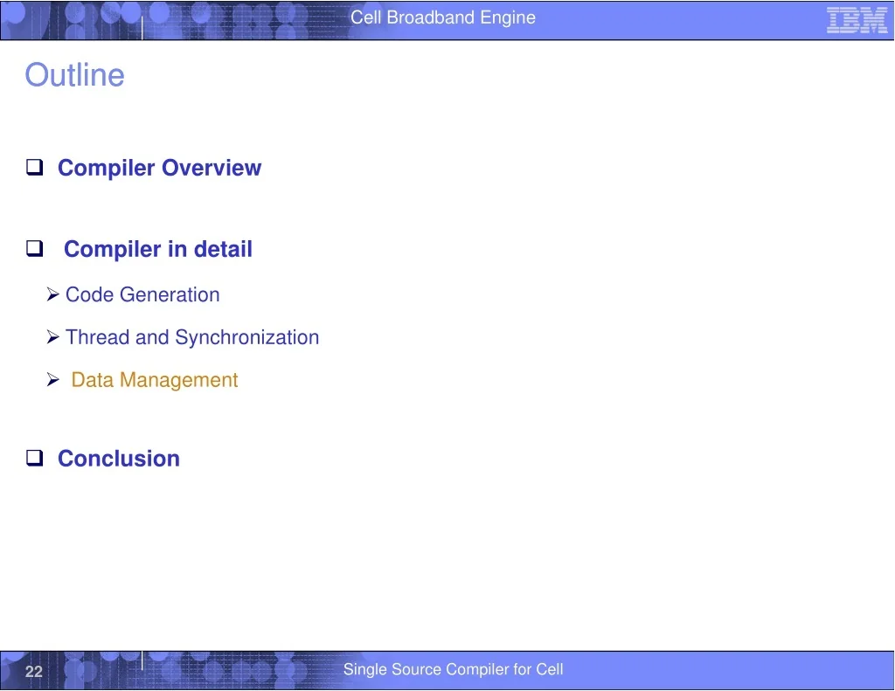Click 'Single Source Compiler for Cell' footer text
The height and width of the screenshot is (691, 895).
454,669
